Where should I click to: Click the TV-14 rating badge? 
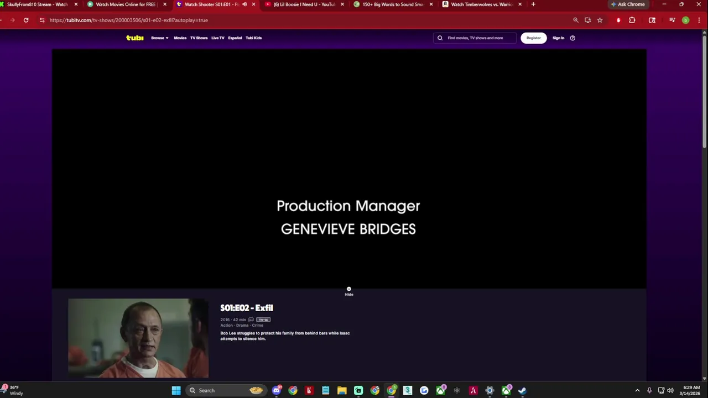pyautogui.click(x=263, y=320)
